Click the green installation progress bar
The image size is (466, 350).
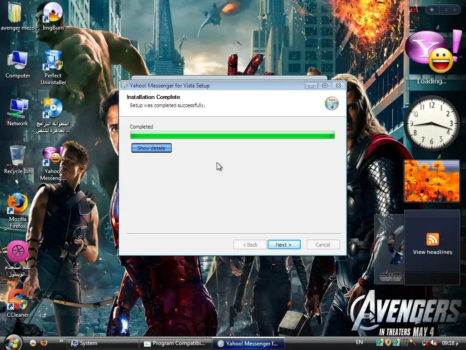coord(233,135)
